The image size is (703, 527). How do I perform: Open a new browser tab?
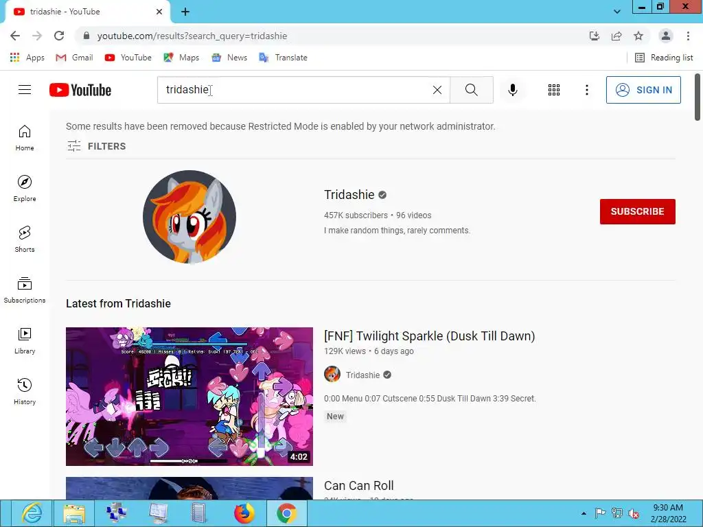tap(185, 12)
